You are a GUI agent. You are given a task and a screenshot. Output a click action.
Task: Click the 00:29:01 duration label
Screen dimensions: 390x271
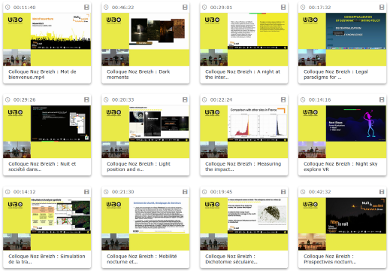tap(221, 8)
